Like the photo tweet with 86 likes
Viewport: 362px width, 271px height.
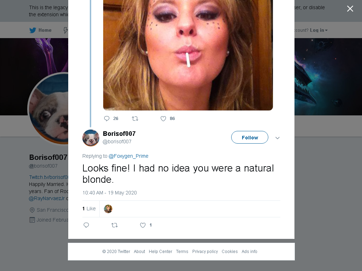[163, 119]
